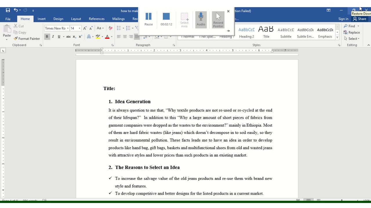Screen dimensions: 371x208
Task: Apply the Subtle Emphasis style
Action: pos(305,32)
